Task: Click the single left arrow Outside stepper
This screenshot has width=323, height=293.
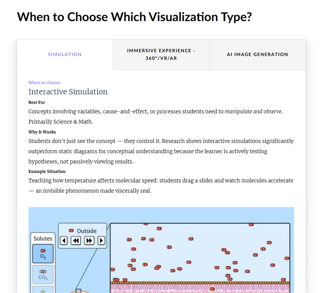Action: pyautogui.click(x=64, y=240)
